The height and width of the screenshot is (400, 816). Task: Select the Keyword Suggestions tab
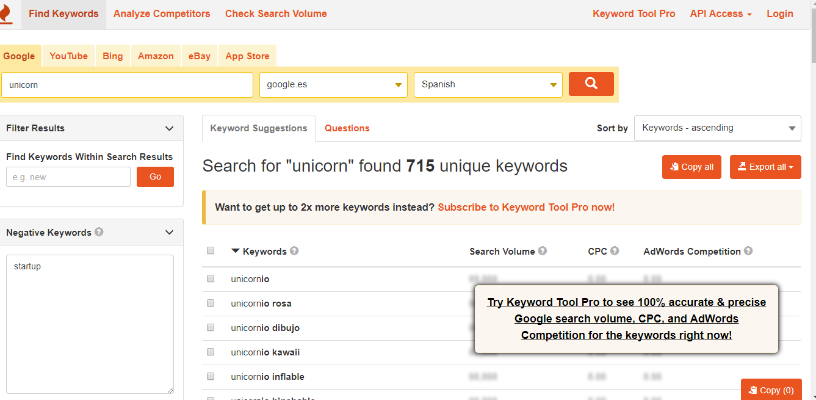point(259,128)
